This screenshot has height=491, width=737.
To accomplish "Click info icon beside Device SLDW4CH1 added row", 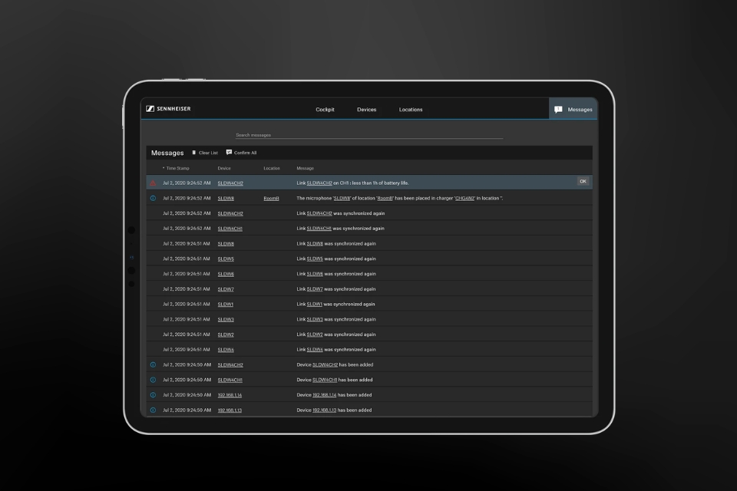I will [153, 380].
